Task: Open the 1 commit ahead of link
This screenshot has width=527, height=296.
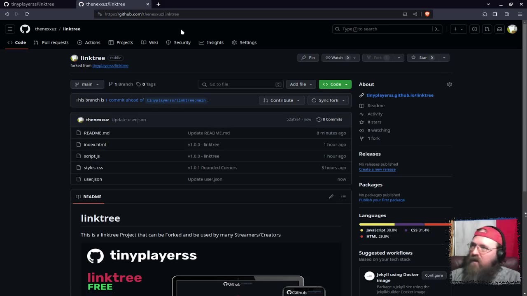Action: pyautogui.click(x=124, y=100)
